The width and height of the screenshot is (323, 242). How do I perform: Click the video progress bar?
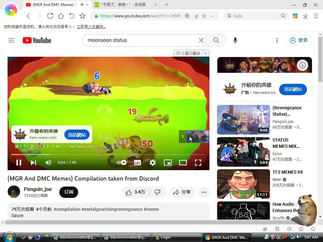point(109,154)
